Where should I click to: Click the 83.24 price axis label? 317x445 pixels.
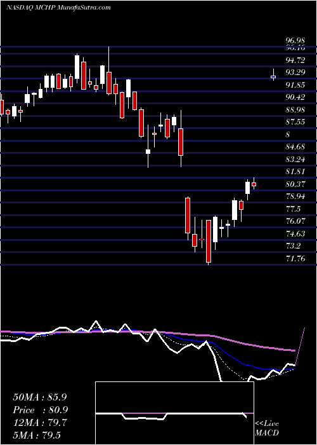click(295, 159)
